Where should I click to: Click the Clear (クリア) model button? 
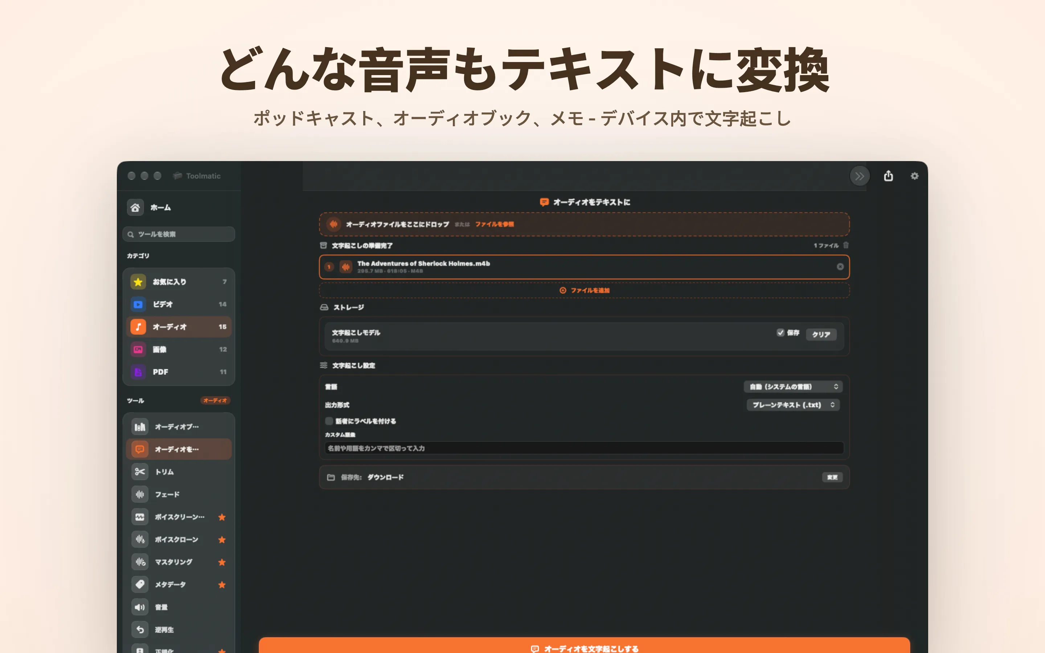coord(821,334)
